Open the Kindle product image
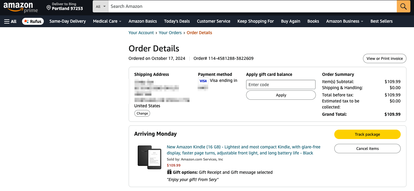Screen dimensions: 414x191 (x=149, y=157)
